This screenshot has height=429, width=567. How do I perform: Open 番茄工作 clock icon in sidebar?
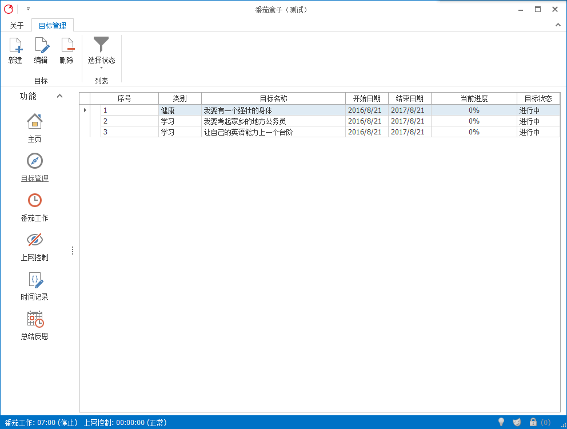tap(35, 200)
